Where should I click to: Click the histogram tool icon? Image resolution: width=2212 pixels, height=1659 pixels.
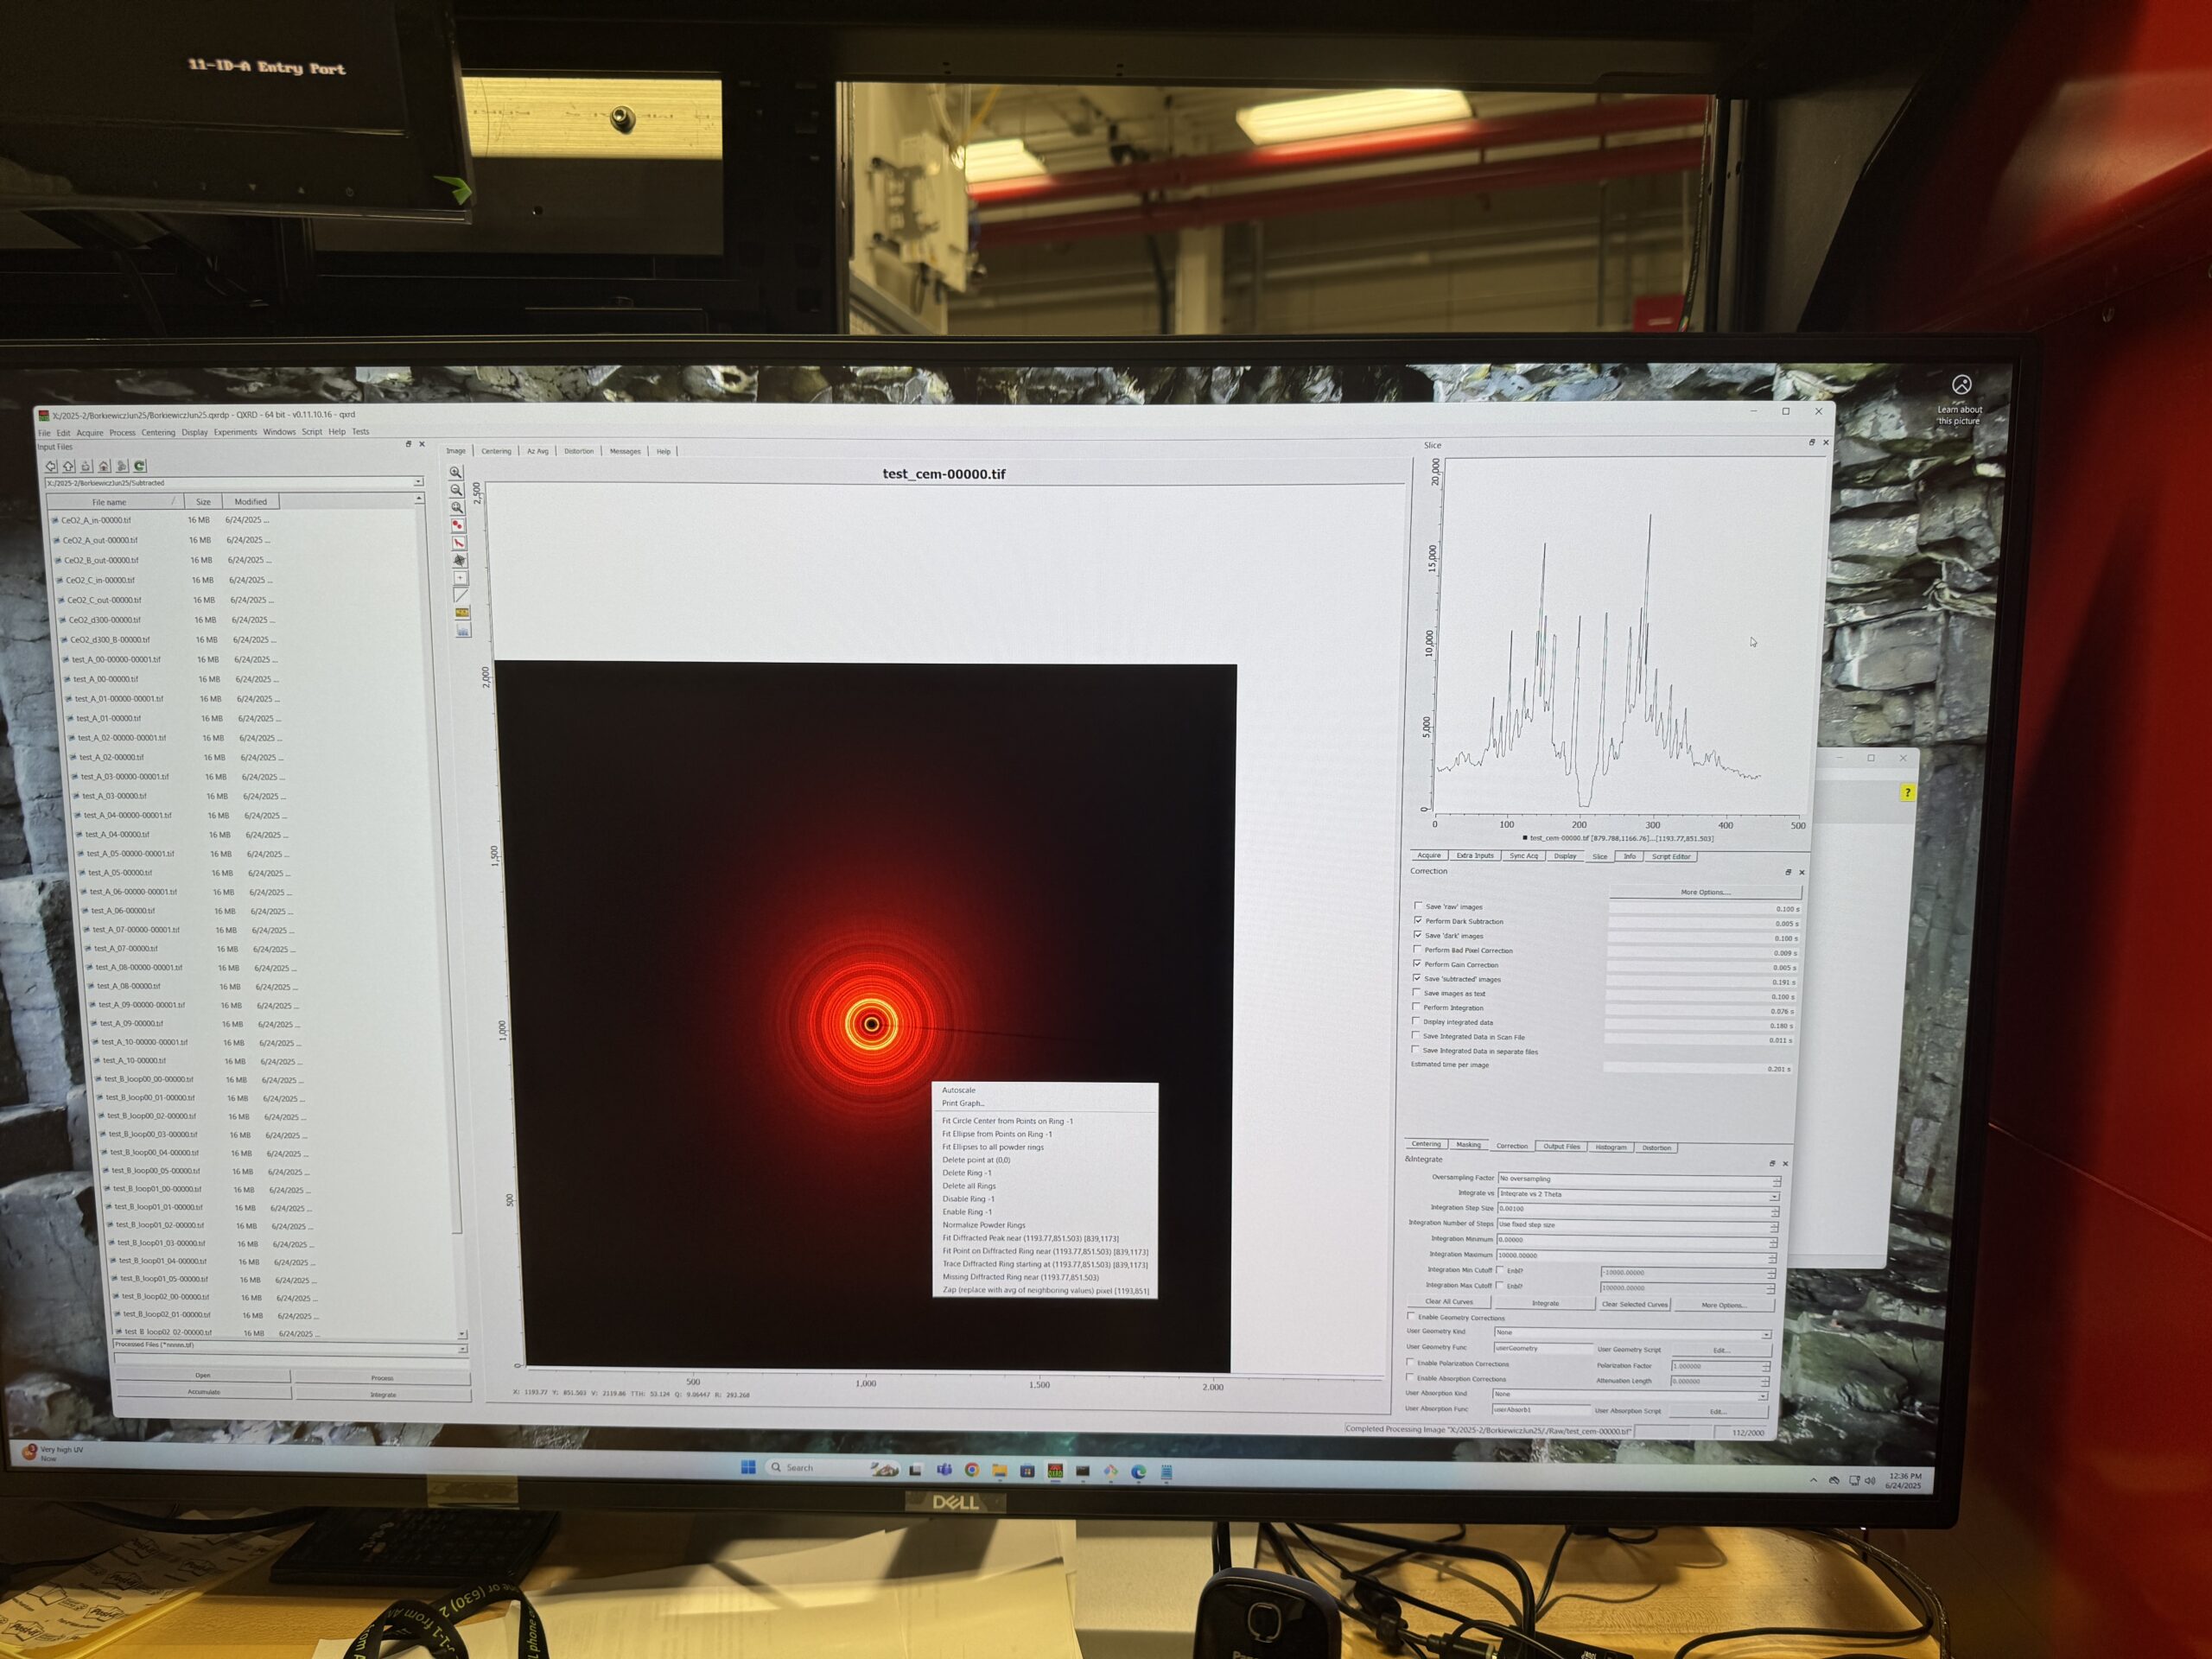pos(463,630)
